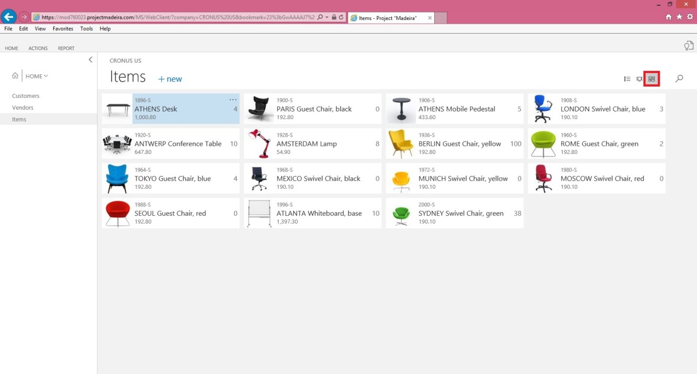Go to Customers in sidebar
697x374 pixels.
[26, 96]
